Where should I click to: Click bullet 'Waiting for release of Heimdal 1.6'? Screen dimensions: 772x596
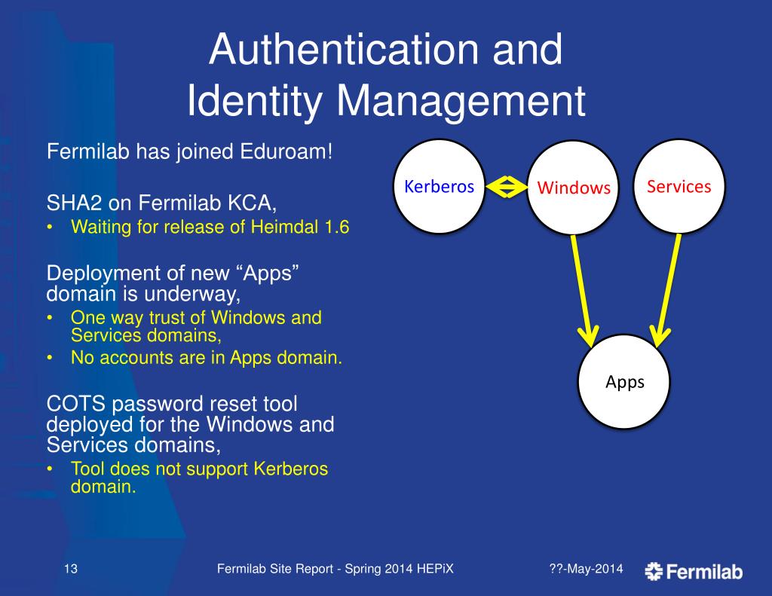pyautogui.click(x=210, y=227)
